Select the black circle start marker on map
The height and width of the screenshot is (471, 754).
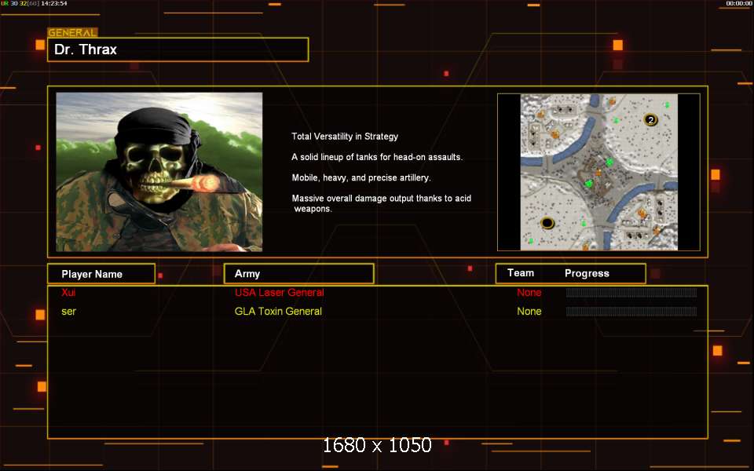[547, 223]
